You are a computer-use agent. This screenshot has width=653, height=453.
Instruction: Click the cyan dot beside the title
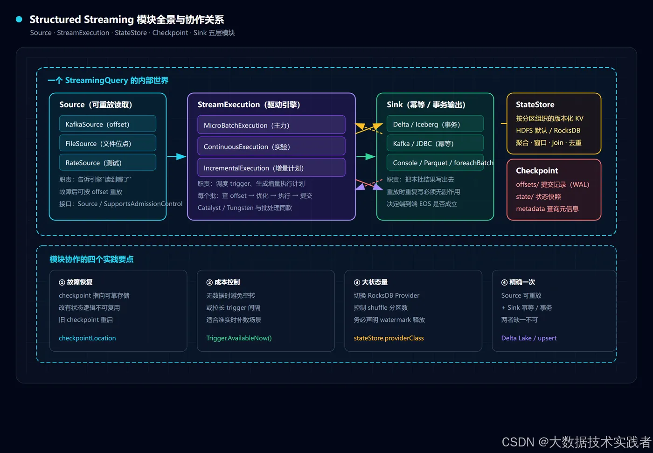click(x=19, y=19)
